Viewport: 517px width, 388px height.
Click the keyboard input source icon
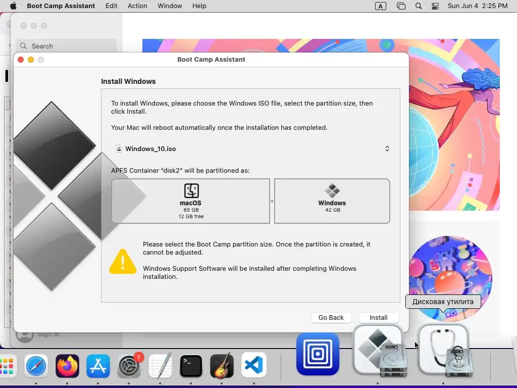click(381, 6)
